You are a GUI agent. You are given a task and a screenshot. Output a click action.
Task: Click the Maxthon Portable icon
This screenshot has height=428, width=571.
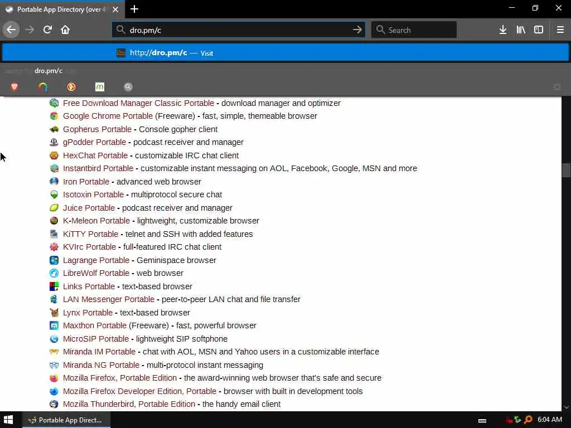pyautogui.click(x=54, y=325)
